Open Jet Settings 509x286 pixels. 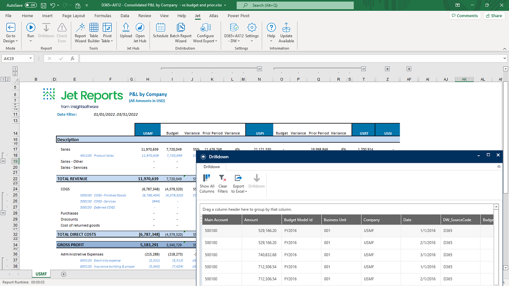click(252, 33)
